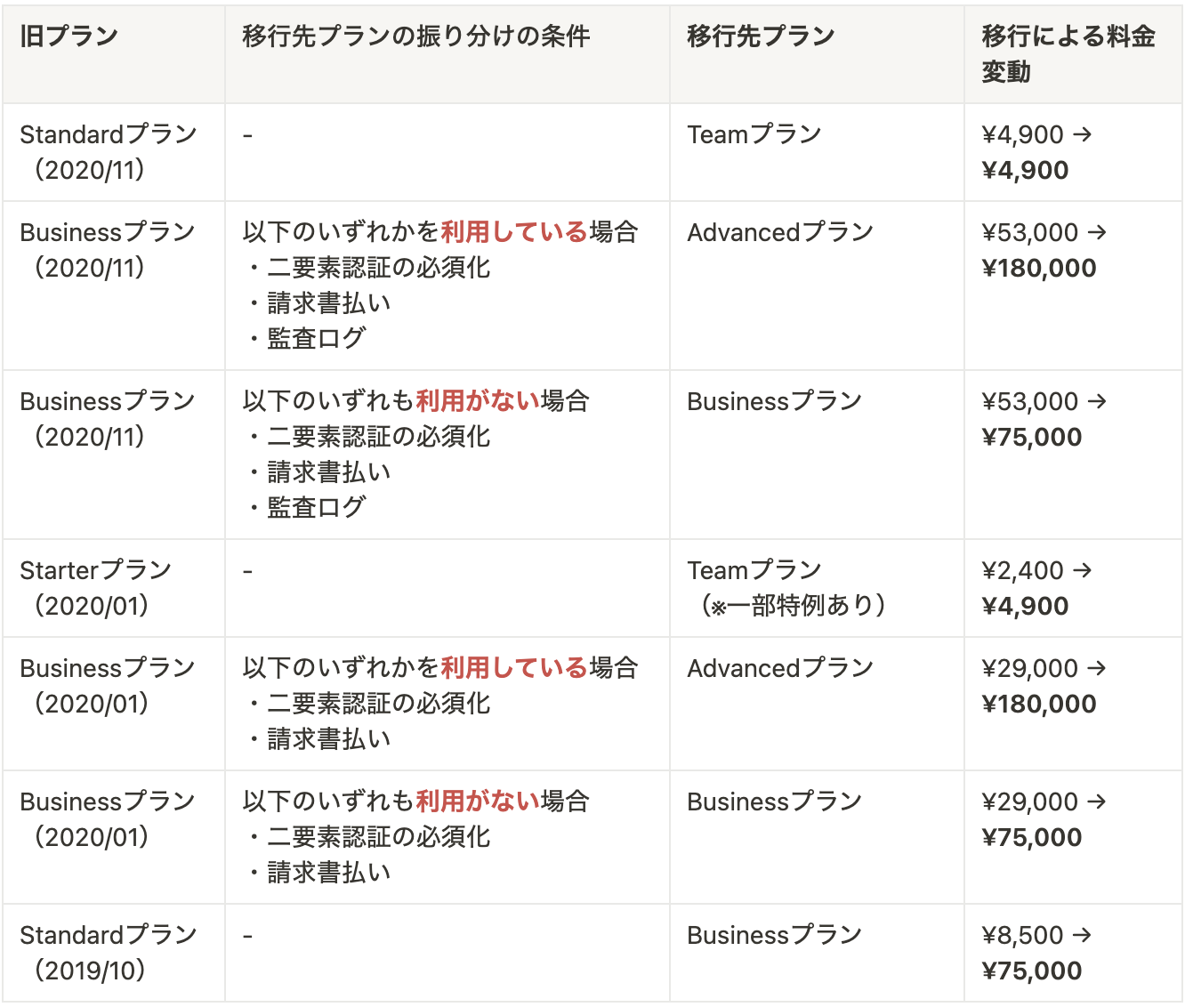
Task: Select the Standardプラン (2020/11) cell
Action: click(x=109, y=152)
